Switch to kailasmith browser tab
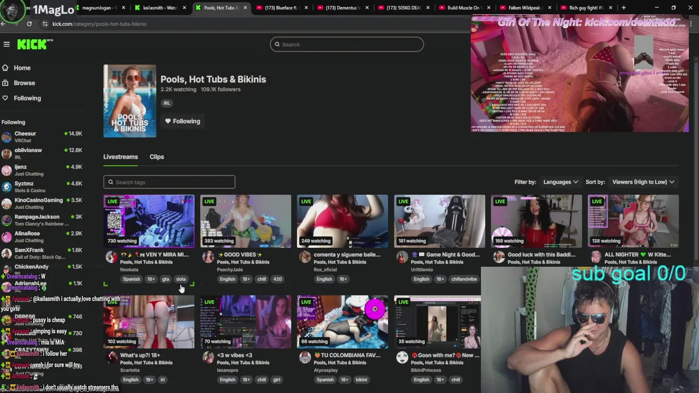The image size is (699, 393). [159, 8]
